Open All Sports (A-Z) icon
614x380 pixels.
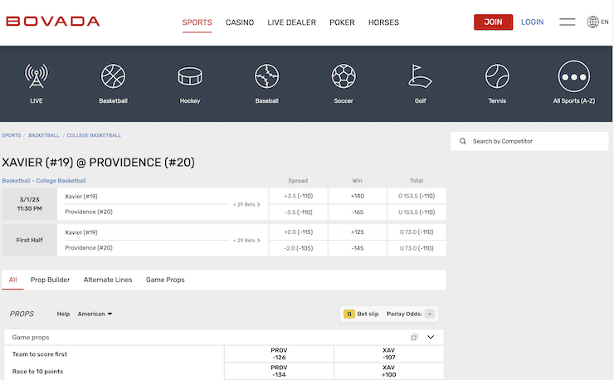tap(573, 77)
